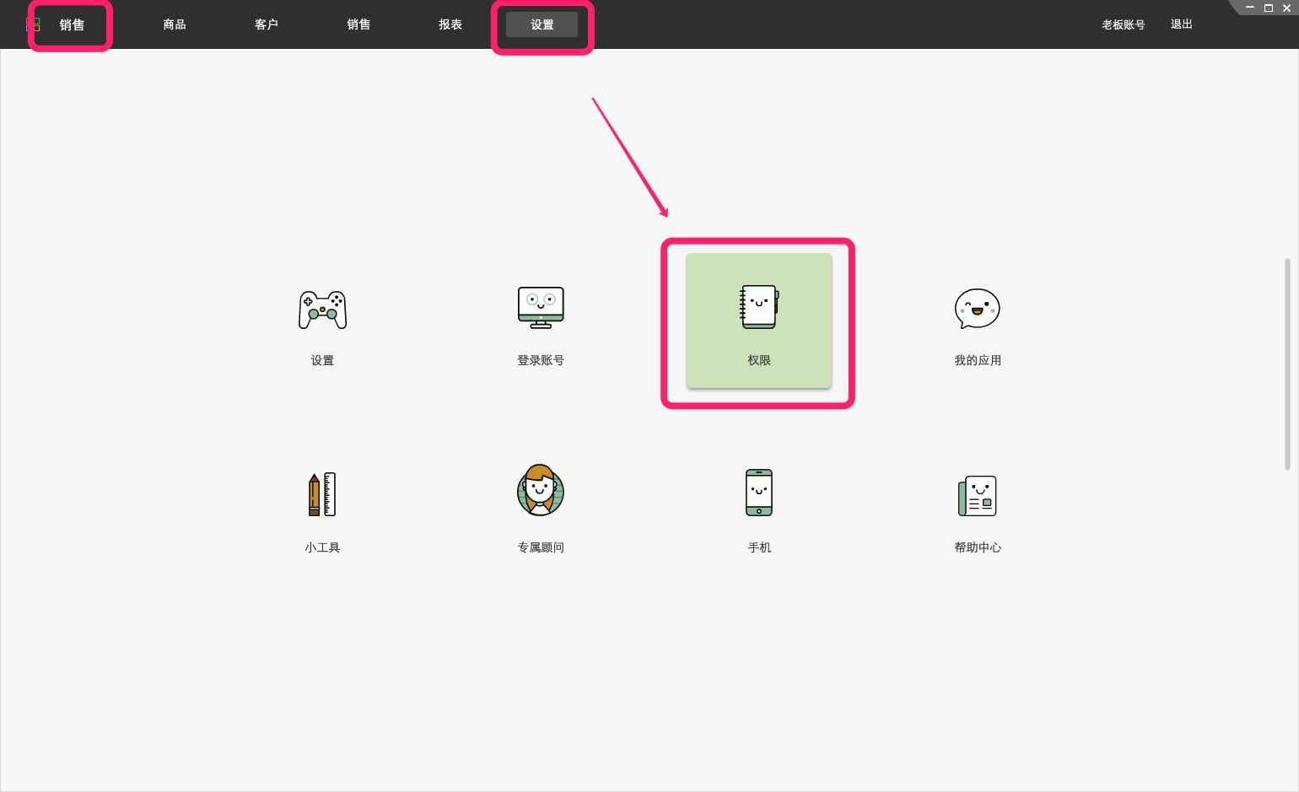The image size is (1299, 792).
Task: Minimize the application window
Action: [x=1250, y=8]
